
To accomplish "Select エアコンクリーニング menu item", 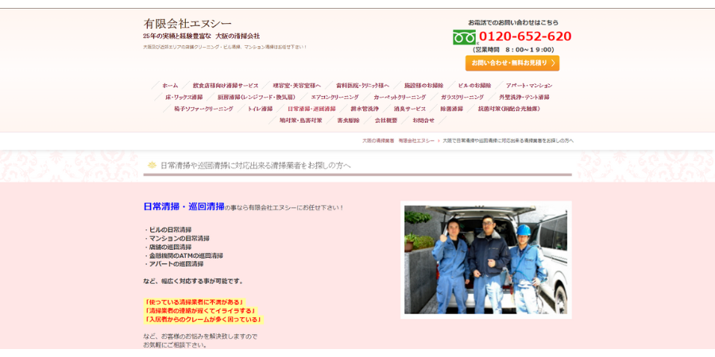I will (x=334, y=98).
